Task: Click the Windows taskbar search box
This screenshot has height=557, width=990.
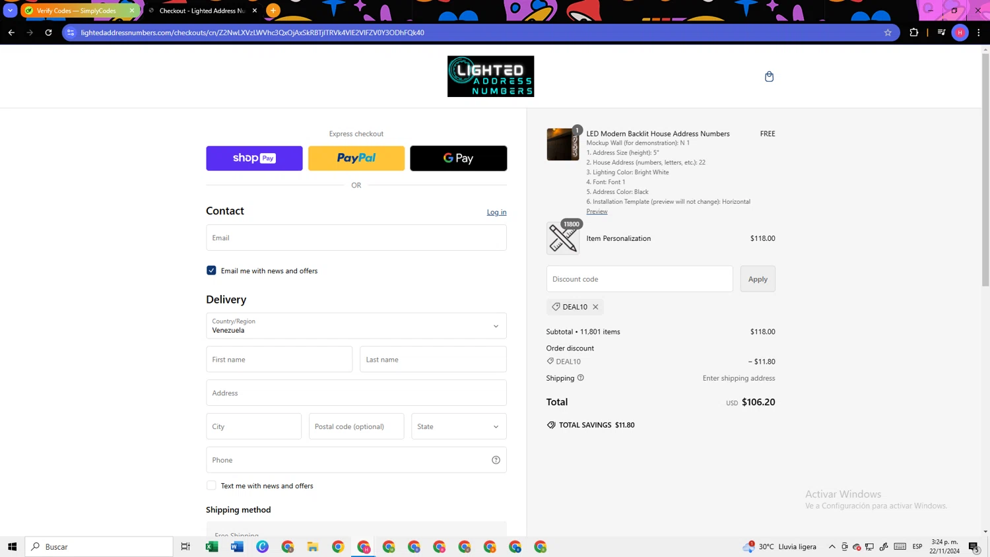Action: [99, 546]
